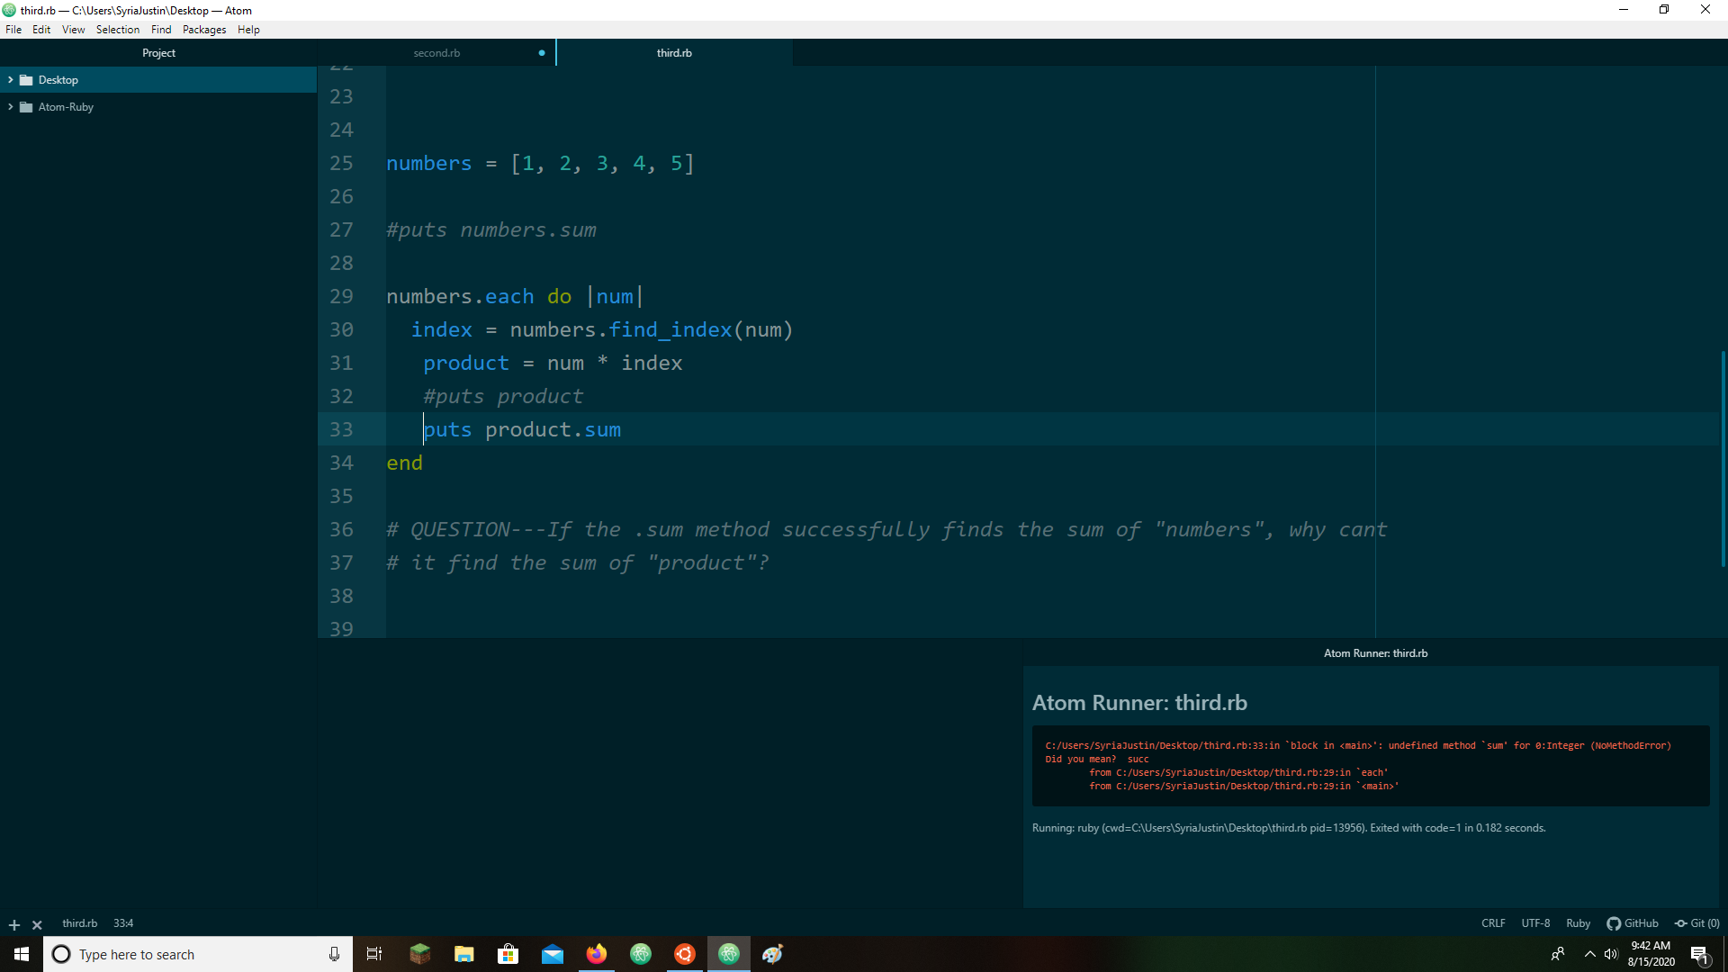Click the X icon in the status bar
Screen dimensions: 1728x972
tap(37, 924)
